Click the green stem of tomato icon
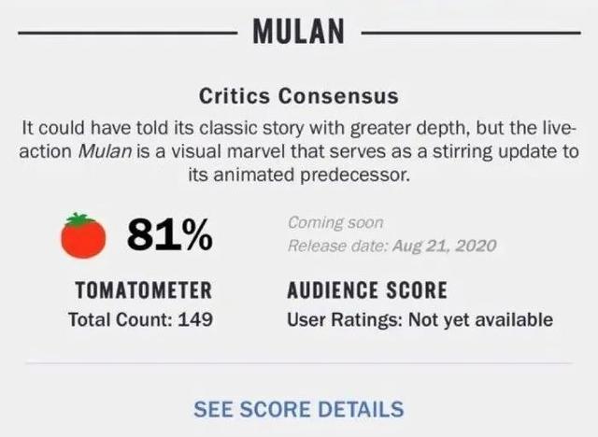The height and width of the screenshot is (437, 598). pyautogui.click(x=78, y=219)
